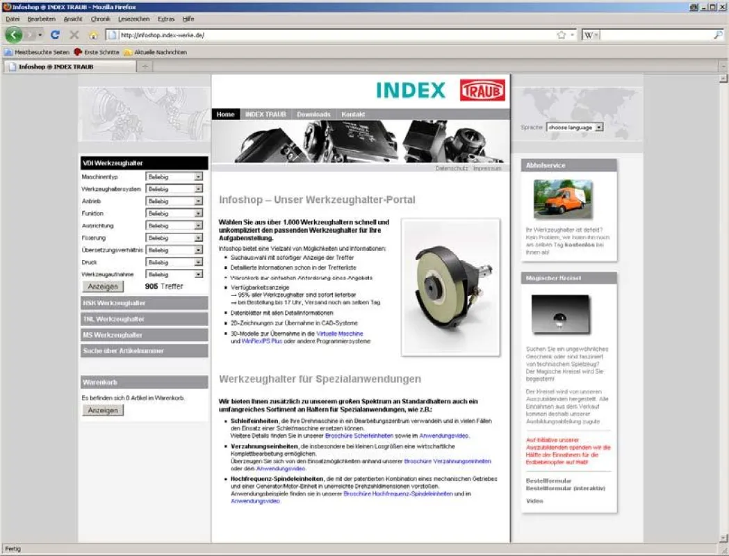
Task: Open the Funktion dropdown
Action: 174,213
